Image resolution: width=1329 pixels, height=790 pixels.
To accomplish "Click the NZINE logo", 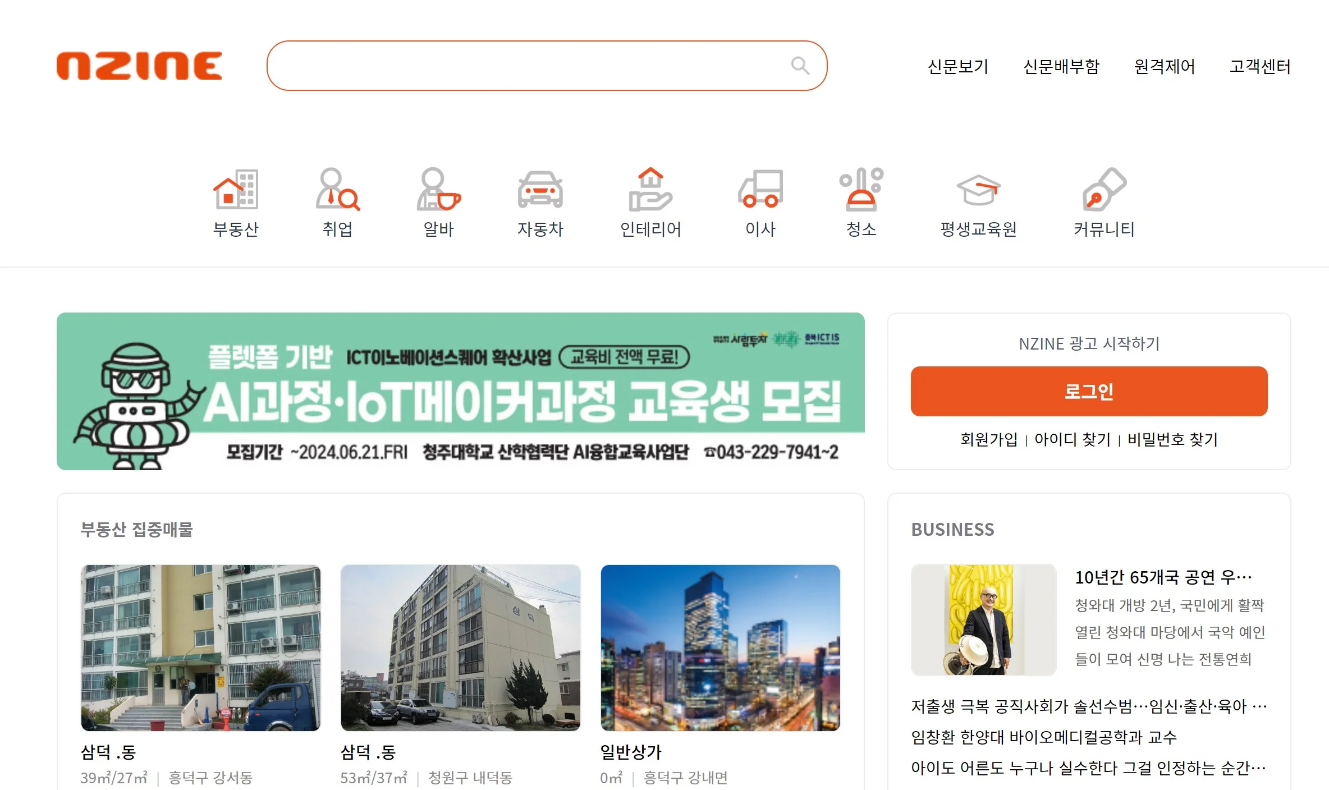I will 139,66.
